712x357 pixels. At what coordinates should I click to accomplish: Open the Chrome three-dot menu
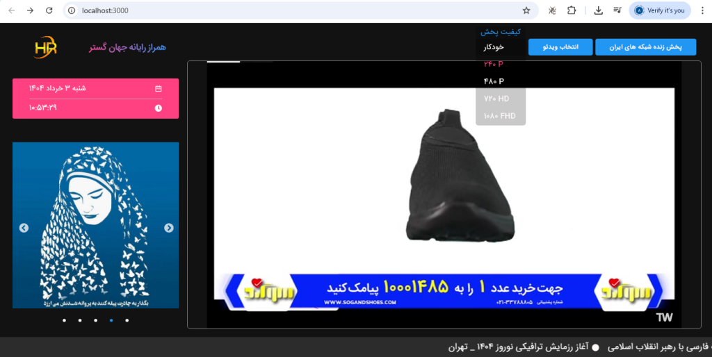point(702,10)
